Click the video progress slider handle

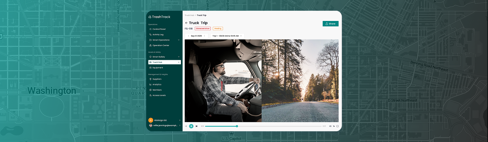237,126
